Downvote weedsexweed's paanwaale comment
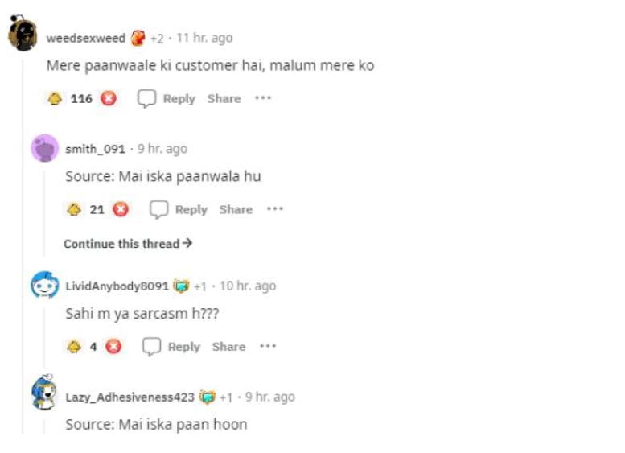Screen dimensions: 625x453 click(109, 98)
